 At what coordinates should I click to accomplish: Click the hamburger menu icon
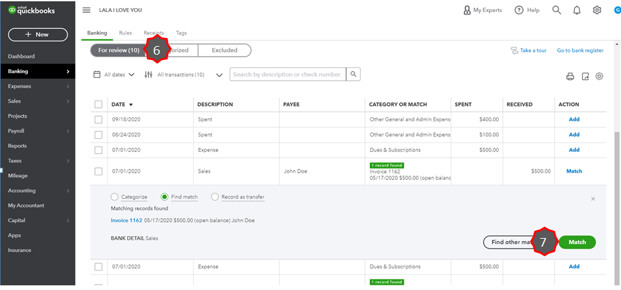(86, 10)
